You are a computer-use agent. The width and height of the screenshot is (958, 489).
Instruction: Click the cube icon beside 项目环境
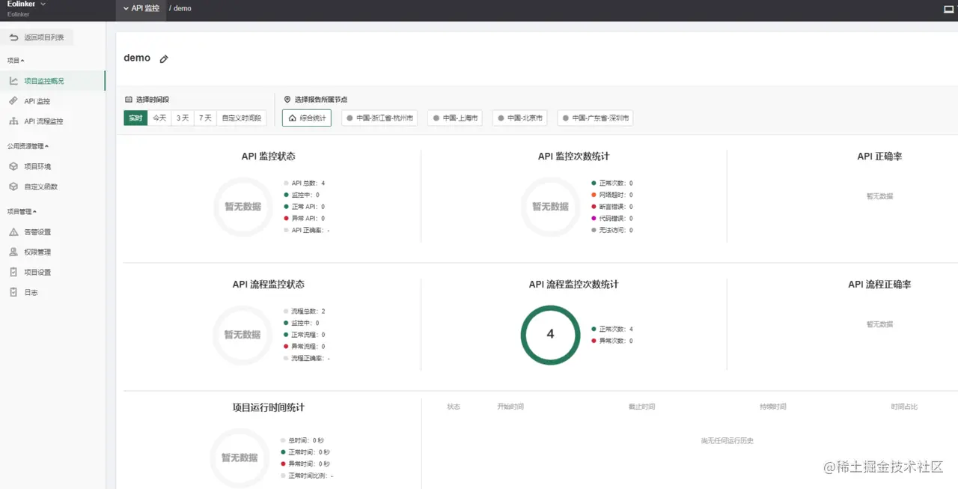pos(13,166)
